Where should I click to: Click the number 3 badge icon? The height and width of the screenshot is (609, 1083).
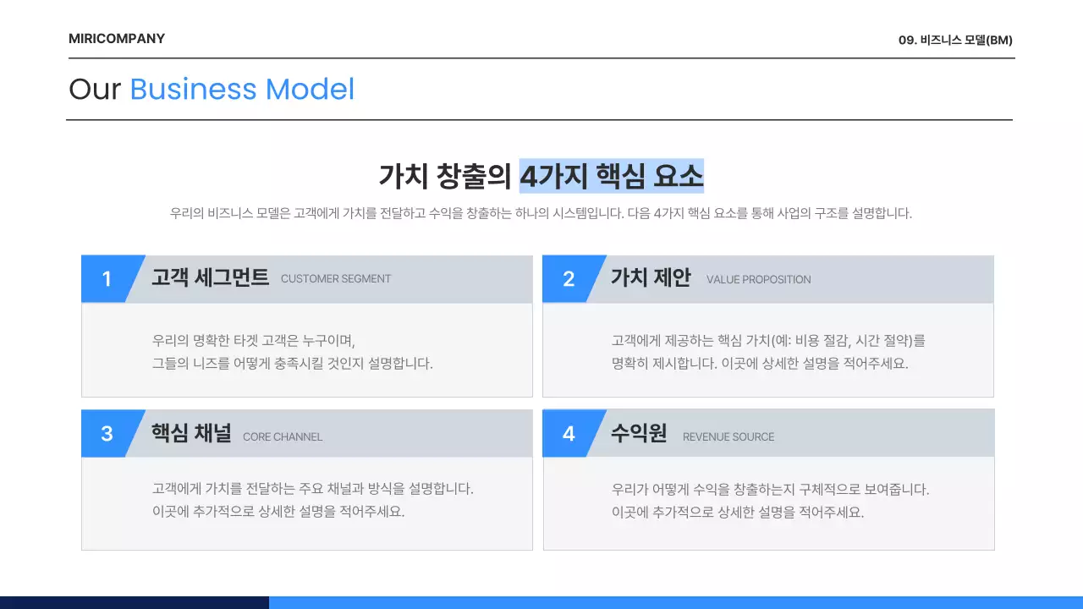click(x=107, y=433)
